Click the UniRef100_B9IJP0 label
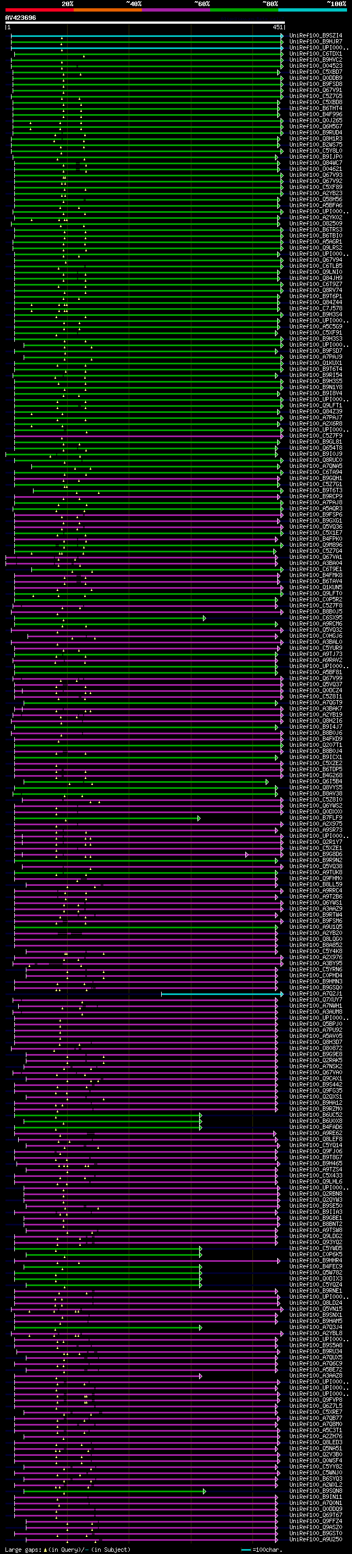This screenshot has width=352, height=1554. tap(316, 158)
